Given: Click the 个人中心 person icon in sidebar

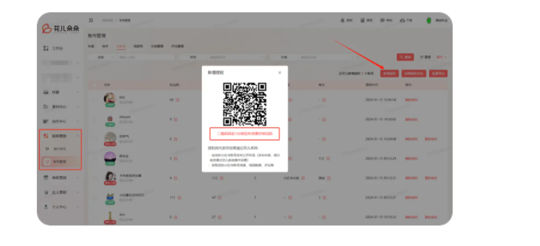Looking at the screenshot, I should click(46, 206).
